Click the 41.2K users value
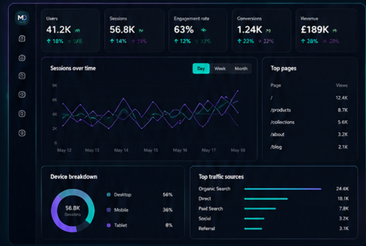Screen dimensions: 366x246 tap(59, 30)
